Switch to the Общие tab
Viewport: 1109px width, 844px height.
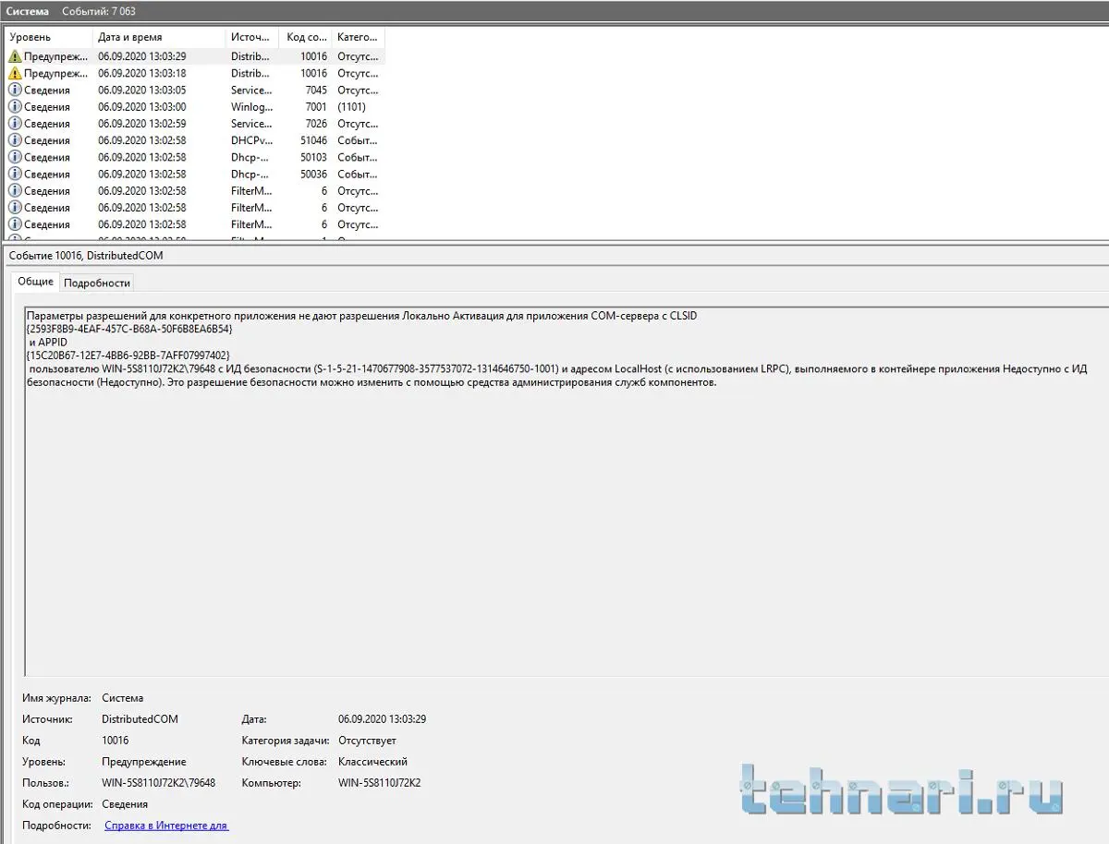point(35,282)
